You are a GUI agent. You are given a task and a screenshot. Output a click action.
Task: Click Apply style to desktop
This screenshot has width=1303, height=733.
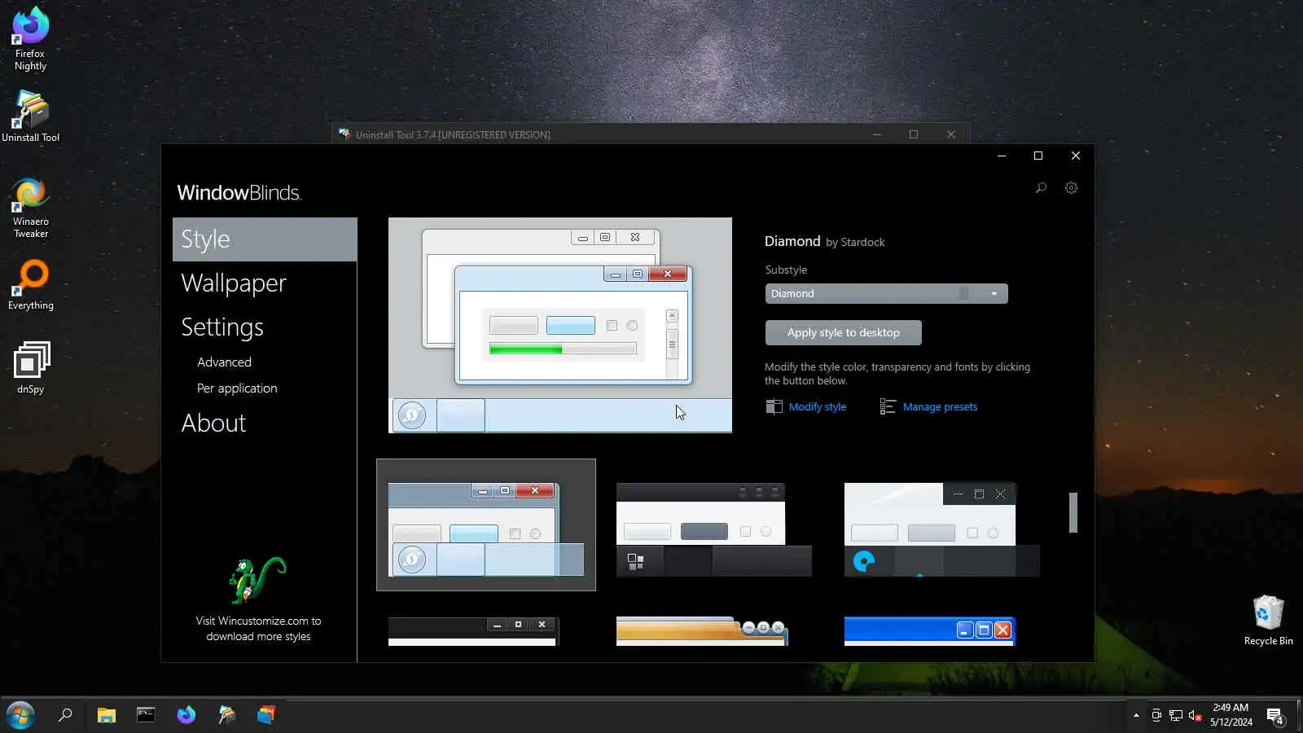(843, 332)
